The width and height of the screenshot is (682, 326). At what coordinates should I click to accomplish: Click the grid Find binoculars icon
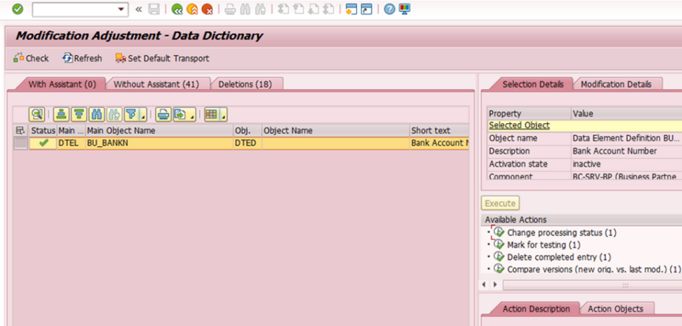point(96,114)
